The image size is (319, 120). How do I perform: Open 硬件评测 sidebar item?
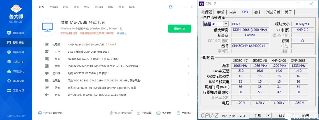16,52
